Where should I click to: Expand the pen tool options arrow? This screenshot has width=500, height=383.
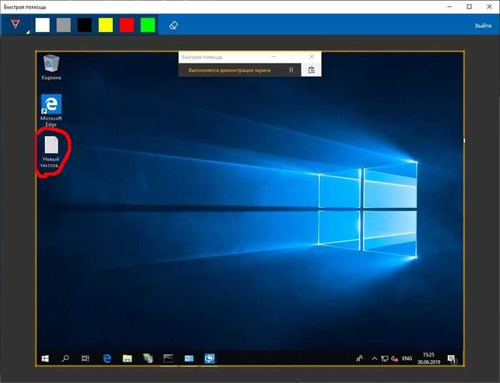28,32
